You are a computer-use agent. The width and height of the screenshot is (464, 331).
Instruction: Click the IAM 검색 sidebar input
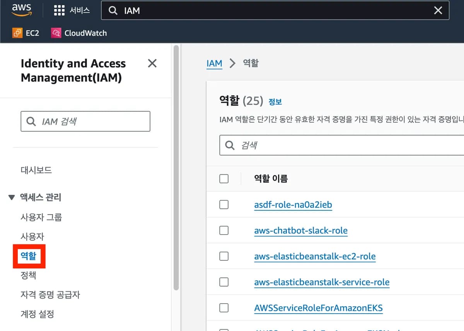click(85, 121)
